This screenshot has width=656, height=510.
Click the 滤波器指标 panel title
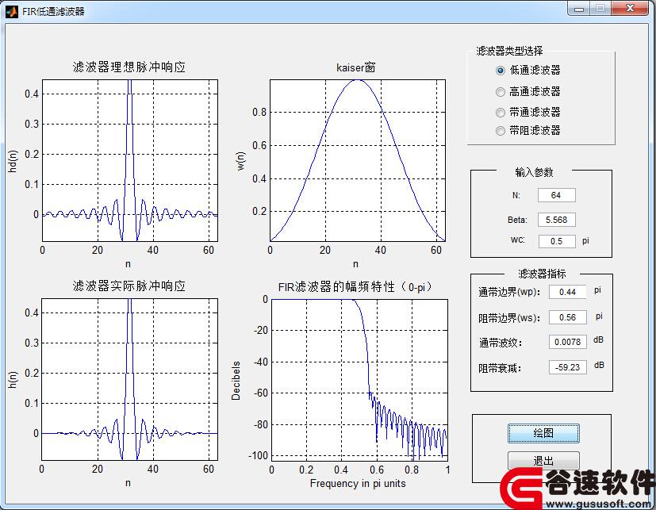(x=542, y=274)
